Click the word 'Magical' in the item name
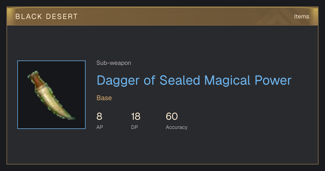Image resolution: width=325 pixels, height=171 pixels. [226, 80]
